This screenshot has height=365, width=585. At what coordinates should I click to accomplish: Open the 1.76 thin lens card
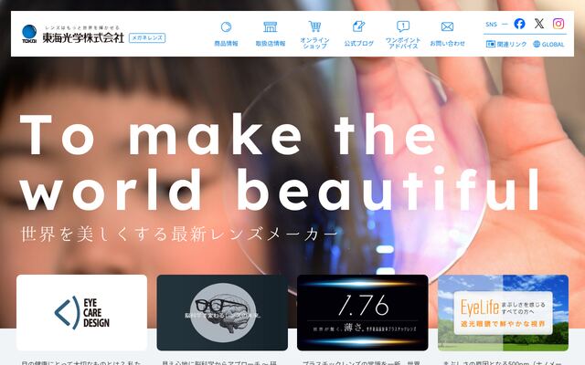363,312
